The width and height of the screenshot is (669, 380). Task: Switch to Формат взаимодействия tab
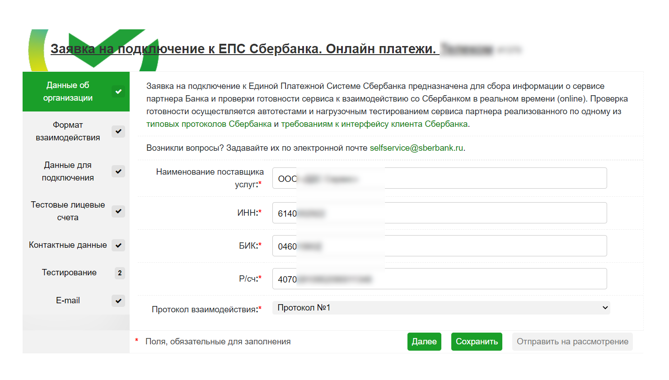coord(68,131)
